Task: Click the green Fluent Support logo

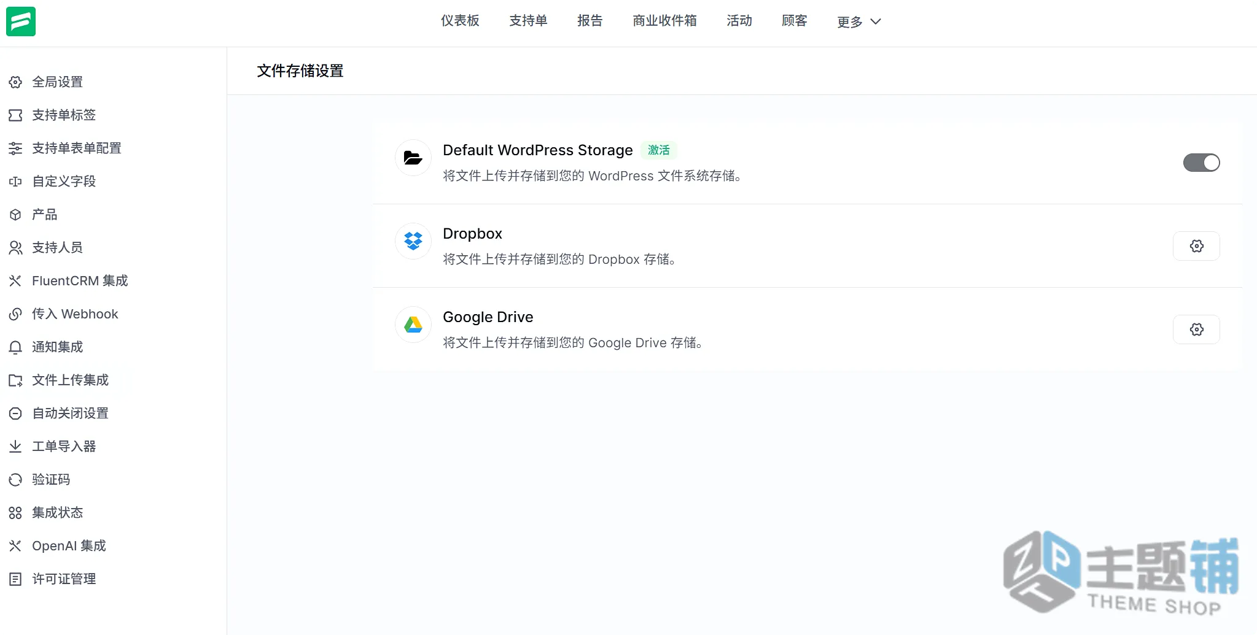Action: (21, 21)
